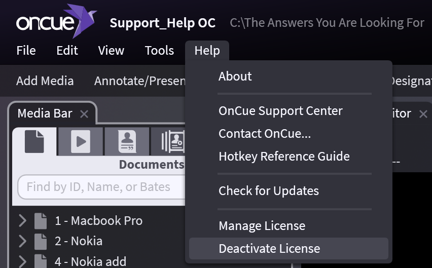Image resolution: width=432 pixels, height=268 pixels.
Task: Open the transcripts tab icon
Action: [127, 141]
